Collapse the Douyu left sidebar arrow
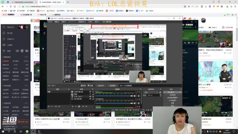The height and width of the screenshot is (134, 238). (31, 77)
